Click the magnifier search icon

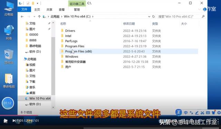(203, 17)
